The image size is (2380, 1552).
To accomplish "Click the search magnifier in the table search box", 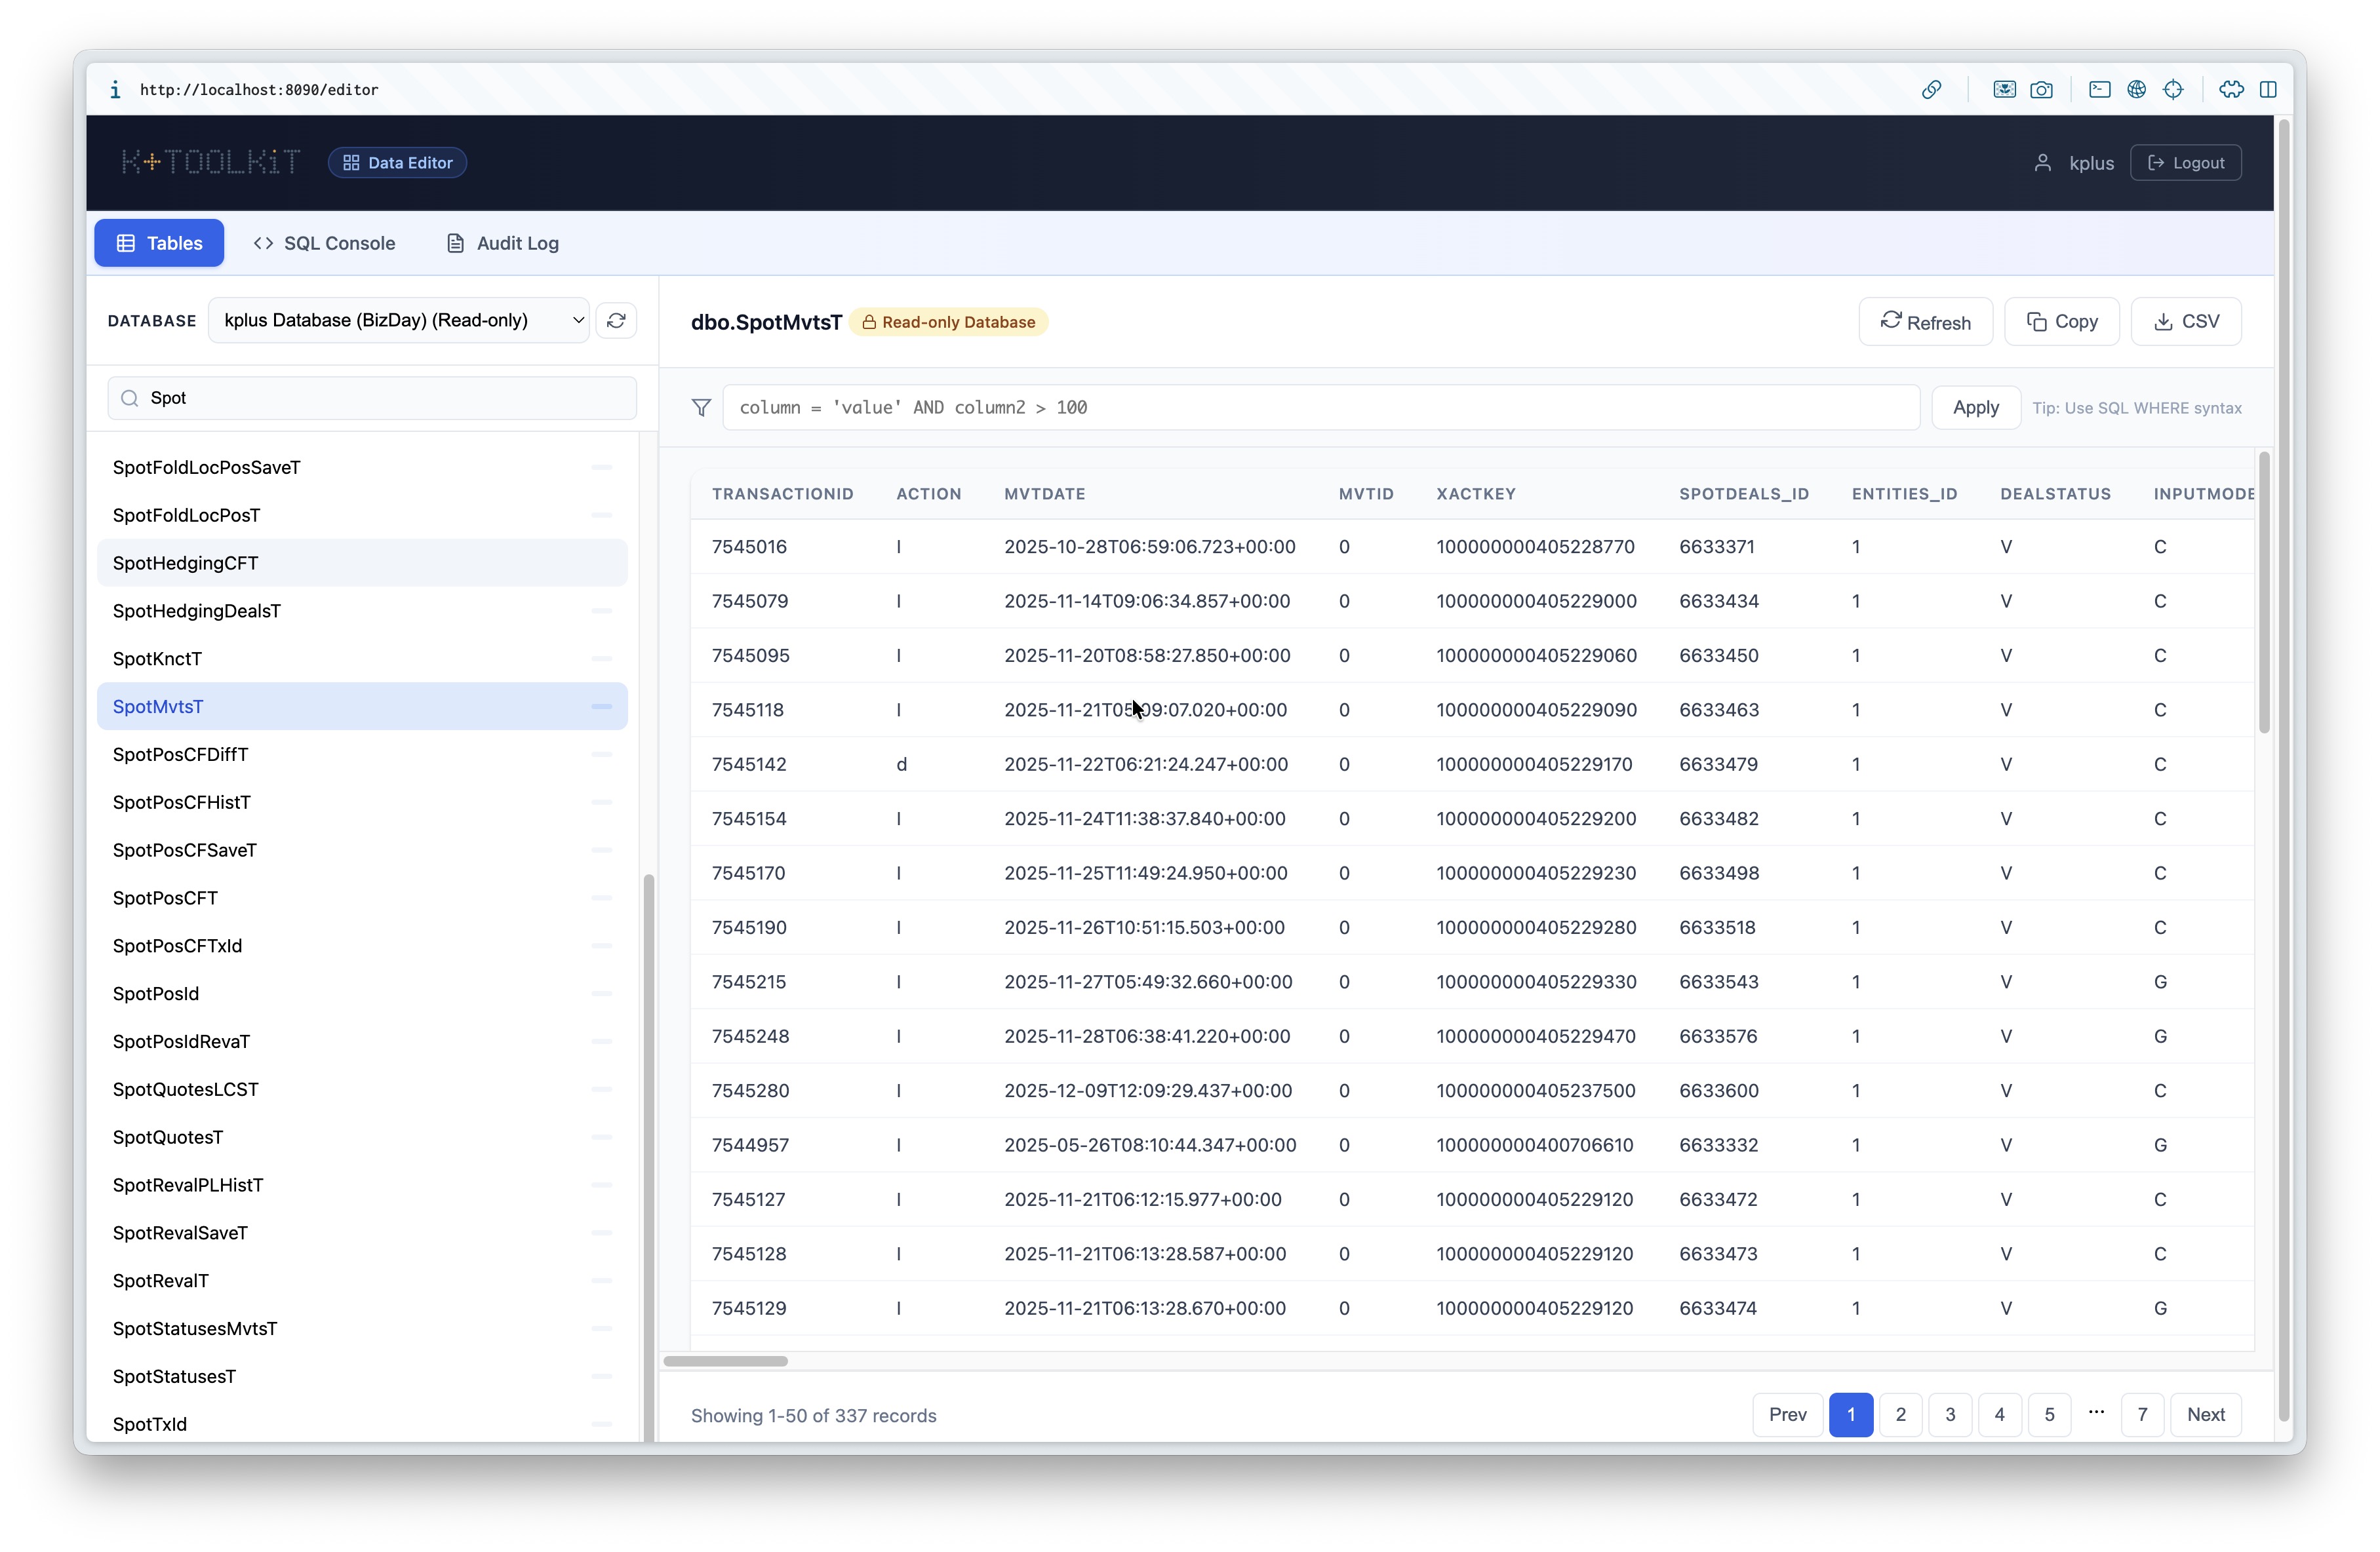I will (x=130, y=397).
